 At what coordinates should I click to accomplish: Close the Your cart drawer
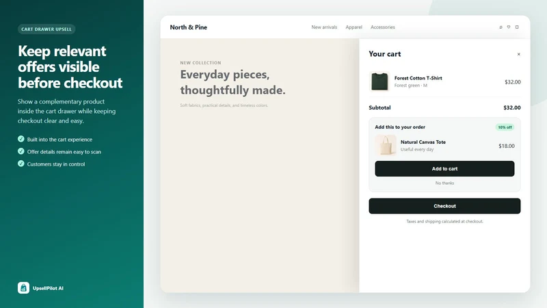[519, 54]
